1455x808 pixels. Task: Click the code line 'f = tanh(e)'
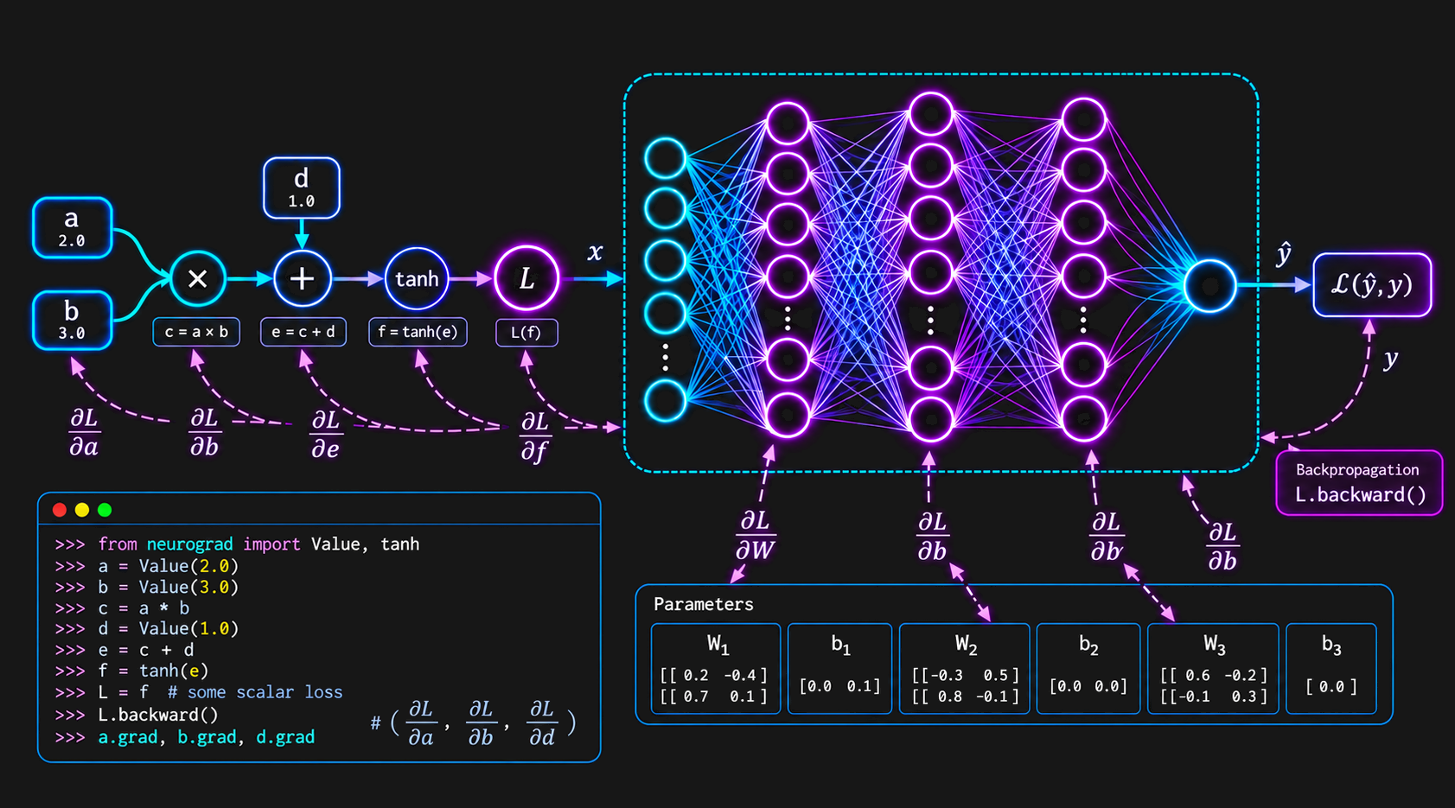point(153,671)
